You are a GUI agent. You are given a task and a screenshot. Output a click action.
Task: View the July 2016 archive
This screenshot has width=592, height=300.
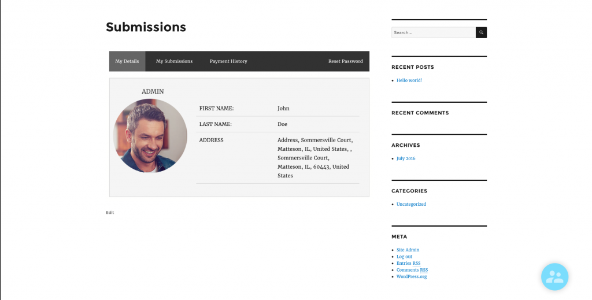coord(406,158)
